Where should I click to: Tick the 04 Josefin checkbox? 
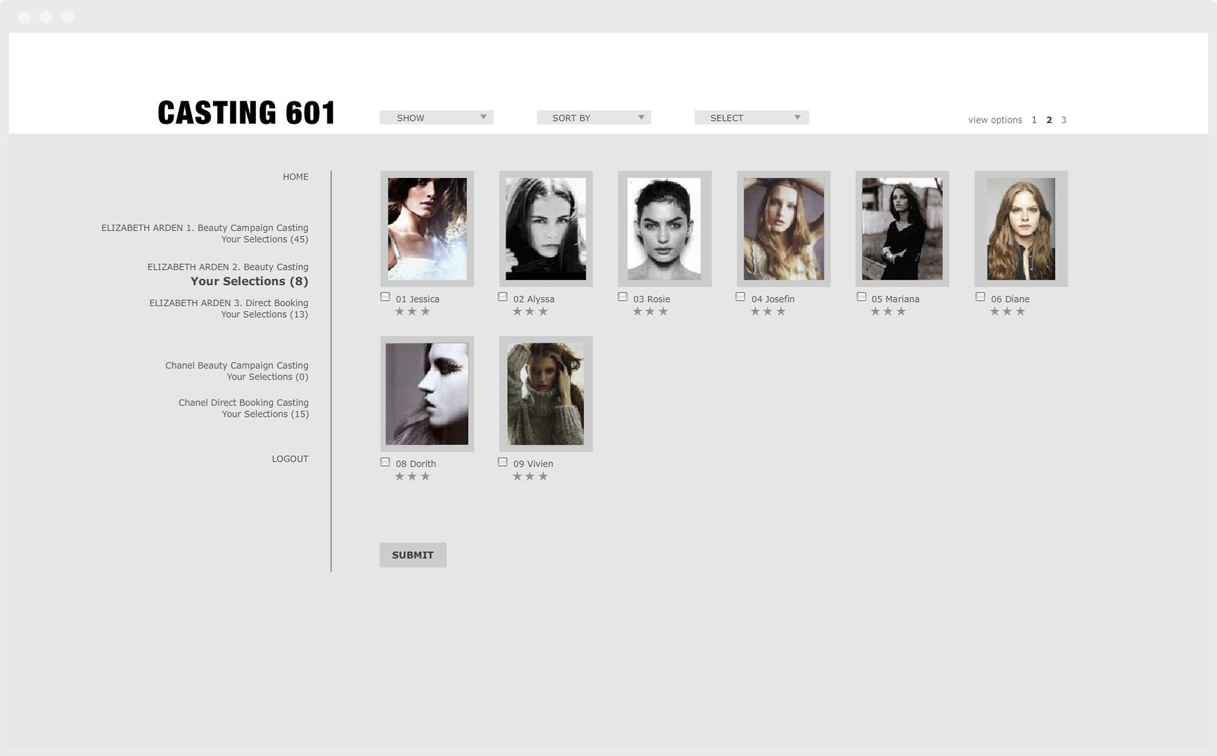(740, 297)
